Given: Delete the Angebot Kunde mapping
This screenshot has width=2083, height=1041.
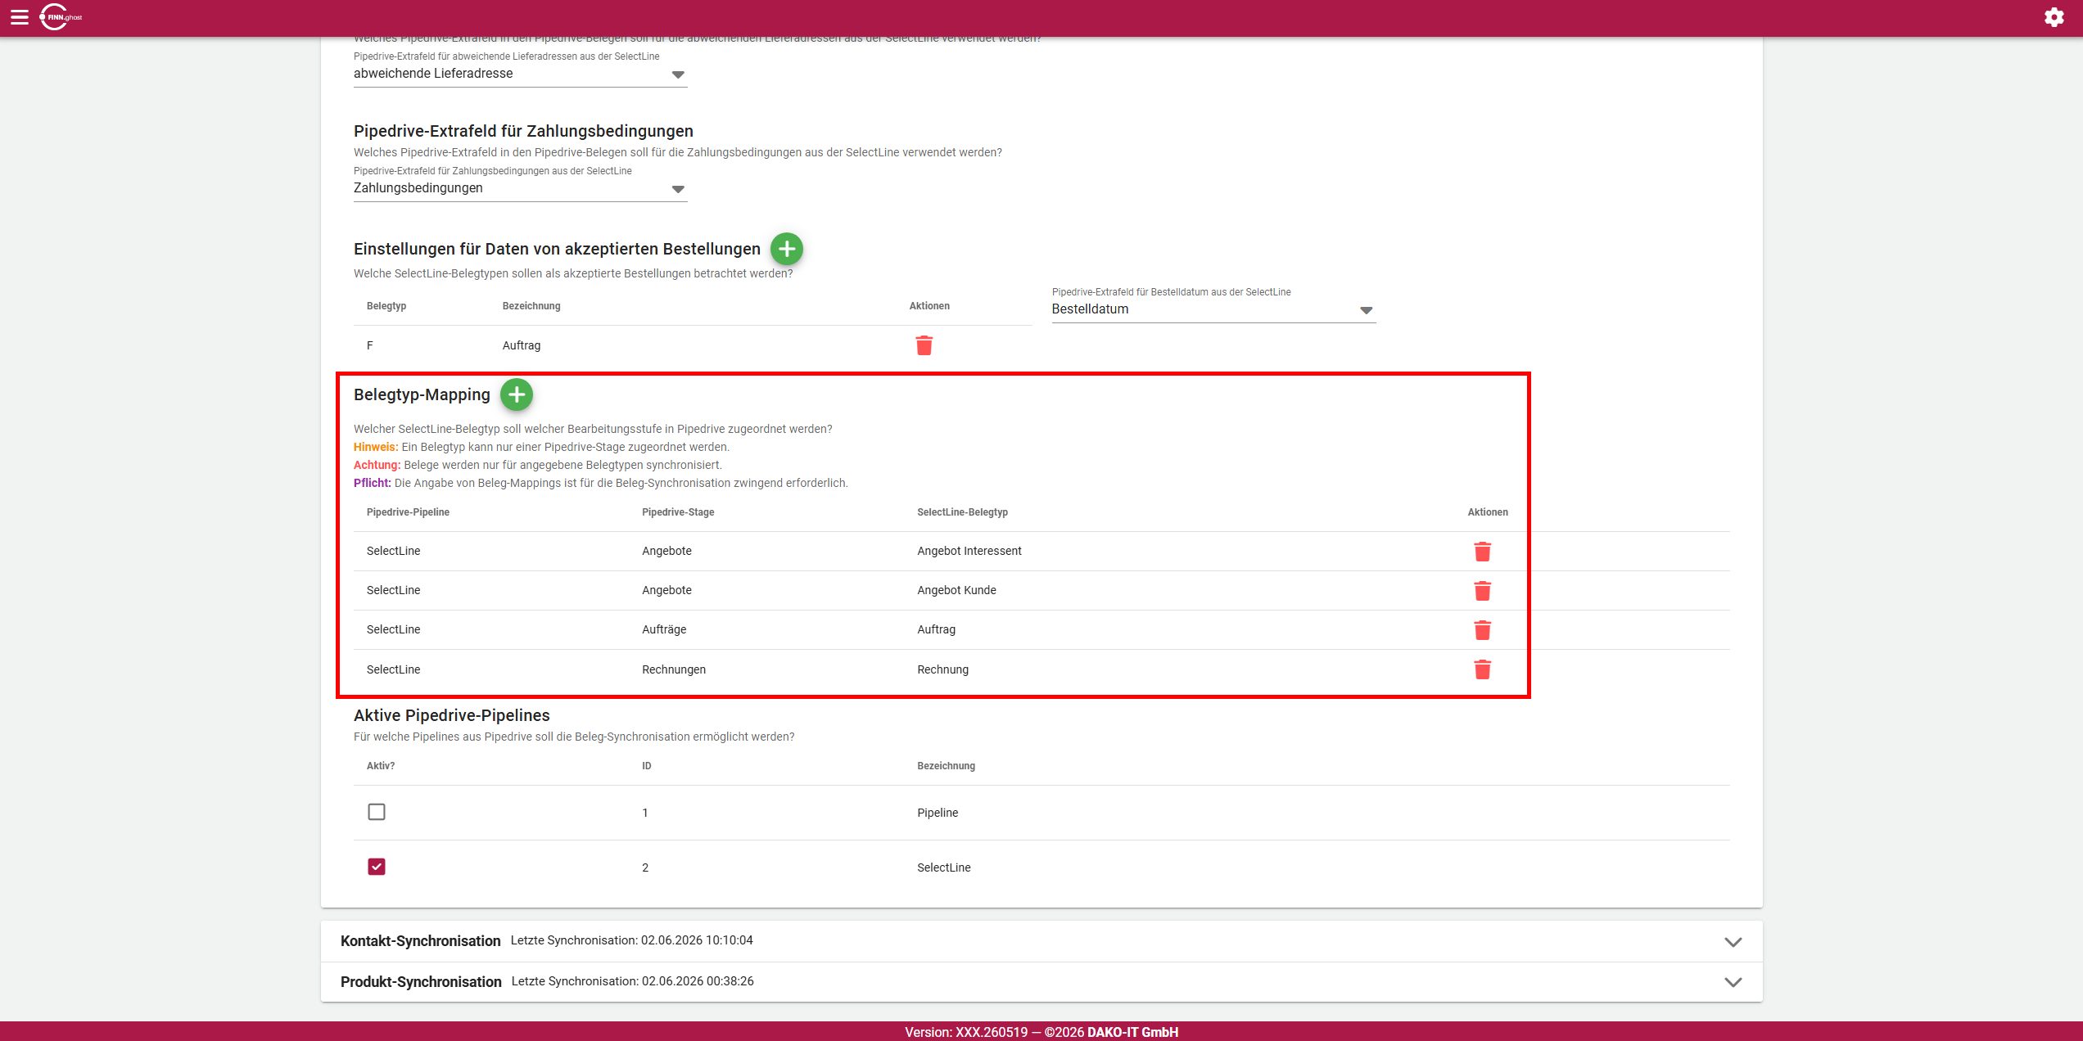Looking at the screenshot, I should tap(1483, 591).
